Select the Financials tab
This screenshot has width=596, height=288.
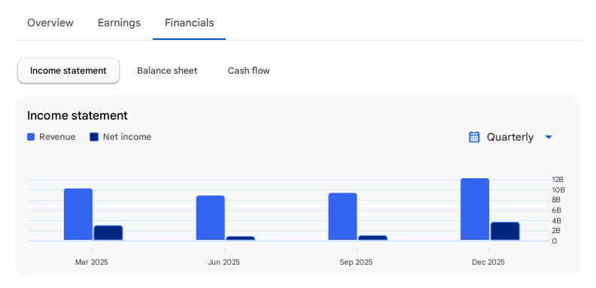point(190,23)
